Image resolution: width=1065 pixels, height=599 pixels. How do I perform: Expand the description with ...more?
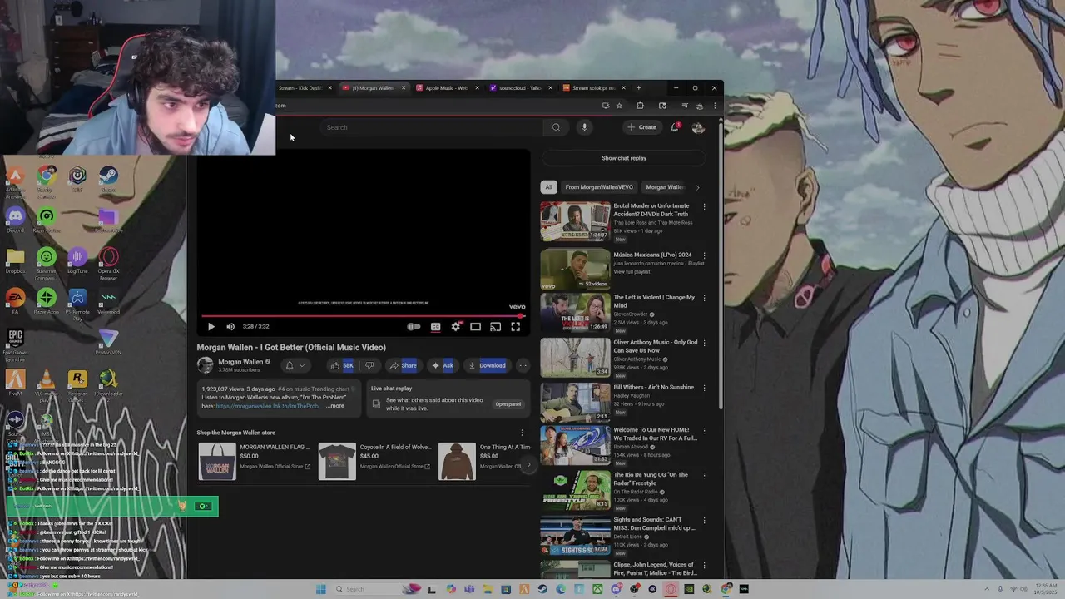334,406
